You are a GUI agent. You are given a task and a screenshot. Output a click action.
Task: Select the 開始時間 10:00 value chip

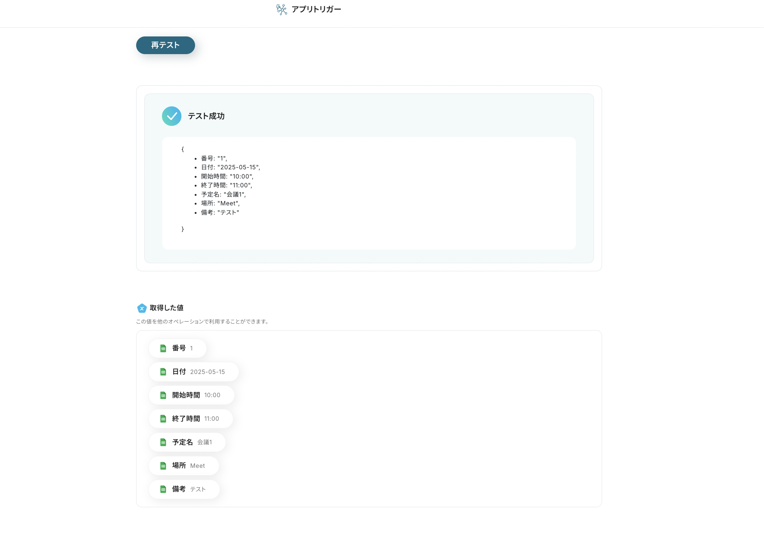[192, 395]
